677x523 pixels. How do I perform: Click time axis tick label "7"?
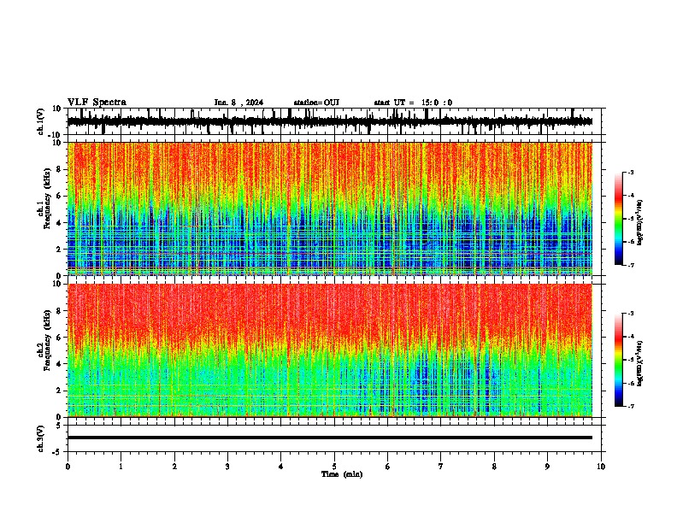[441, 467]
